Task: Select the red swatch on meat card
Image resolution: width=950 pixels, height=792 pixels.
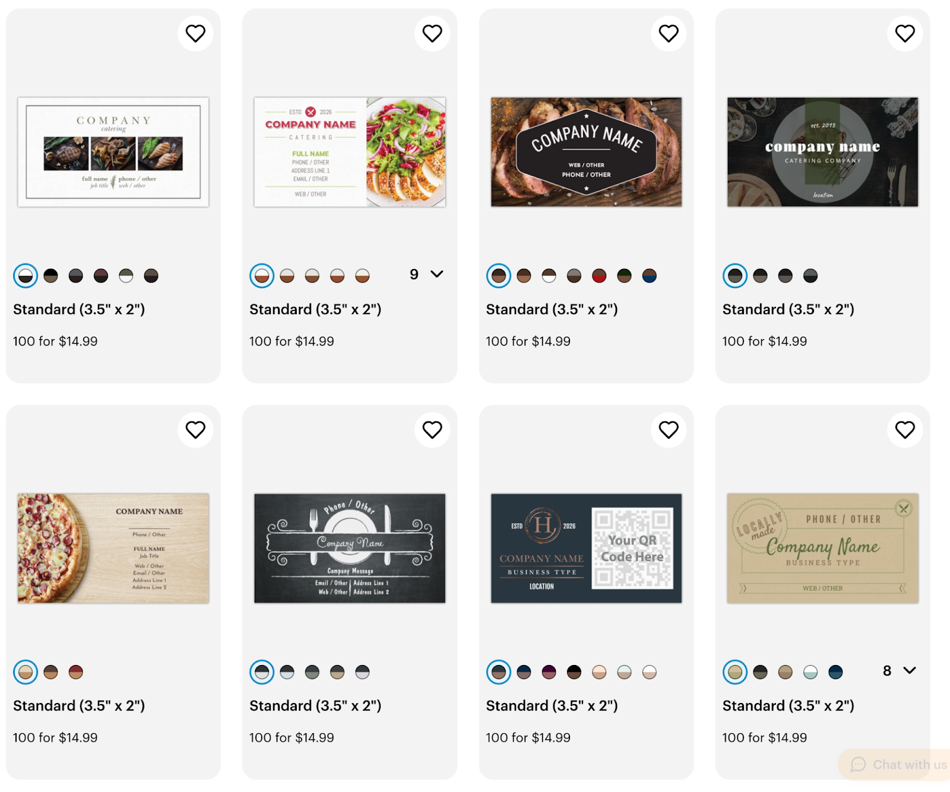Action: click(599, 275)
